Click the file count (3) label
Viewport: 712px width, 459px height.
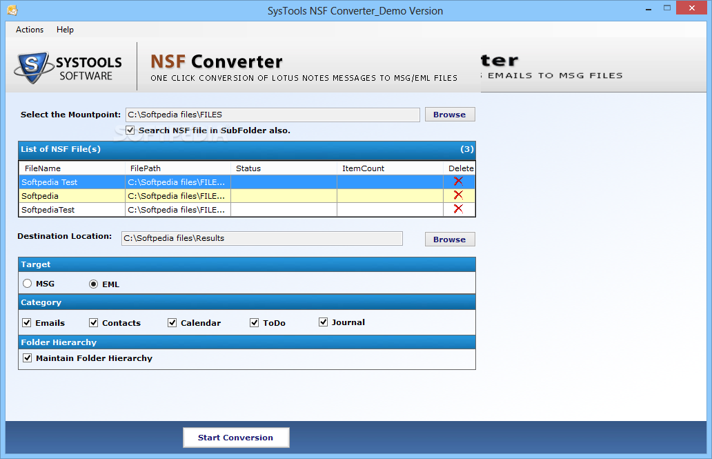(467, 149)
